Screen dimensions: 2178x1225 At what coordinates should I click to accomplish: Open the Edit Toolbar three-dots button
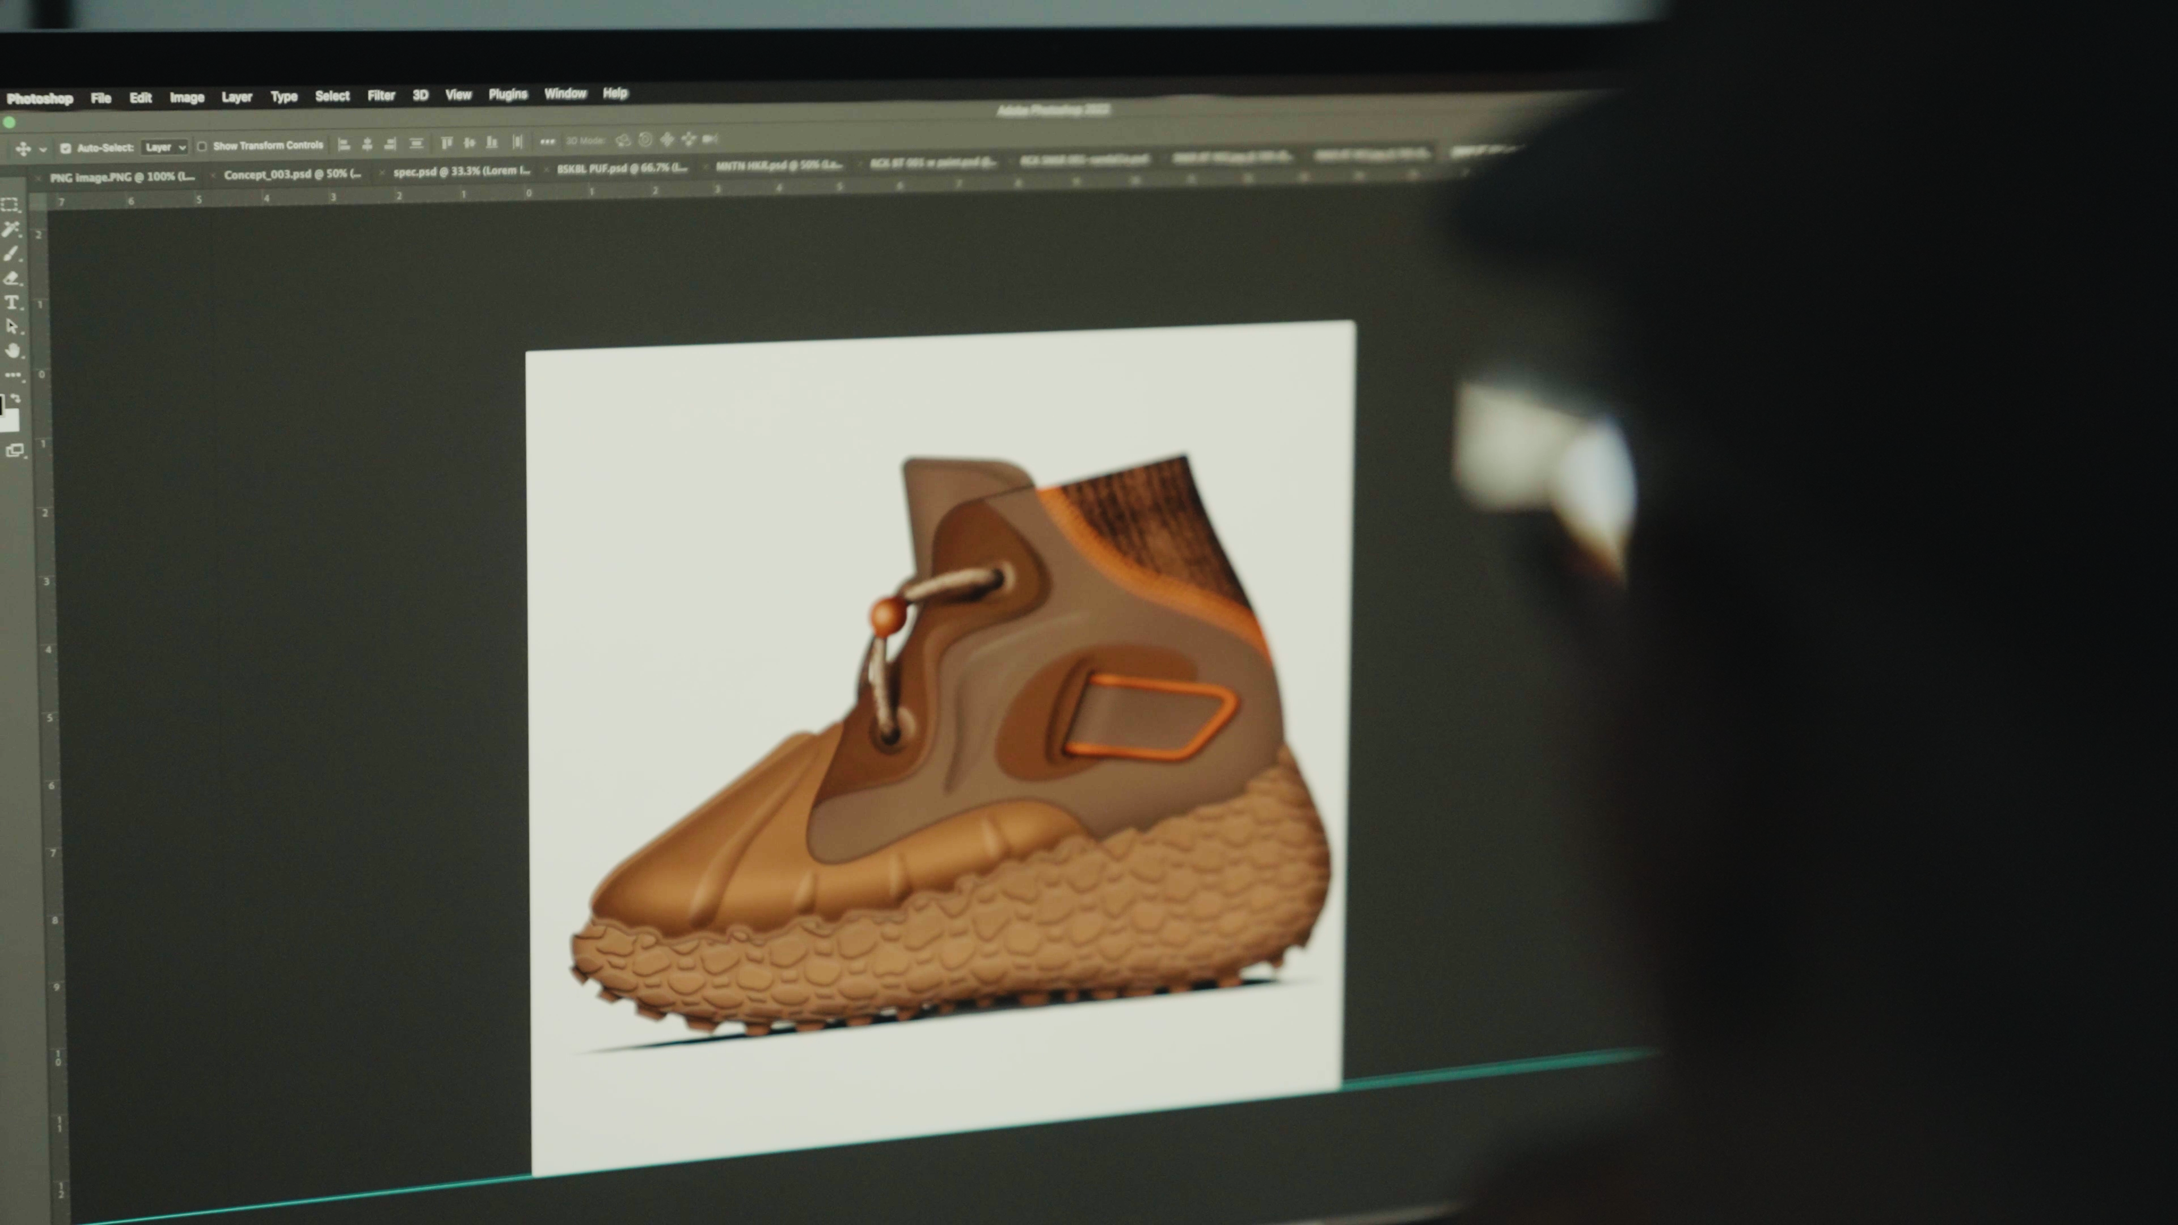[x=12, y=374]
